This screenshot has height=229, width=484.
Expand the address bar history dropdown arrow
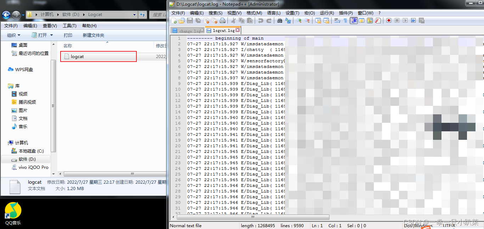coord(134,15)
